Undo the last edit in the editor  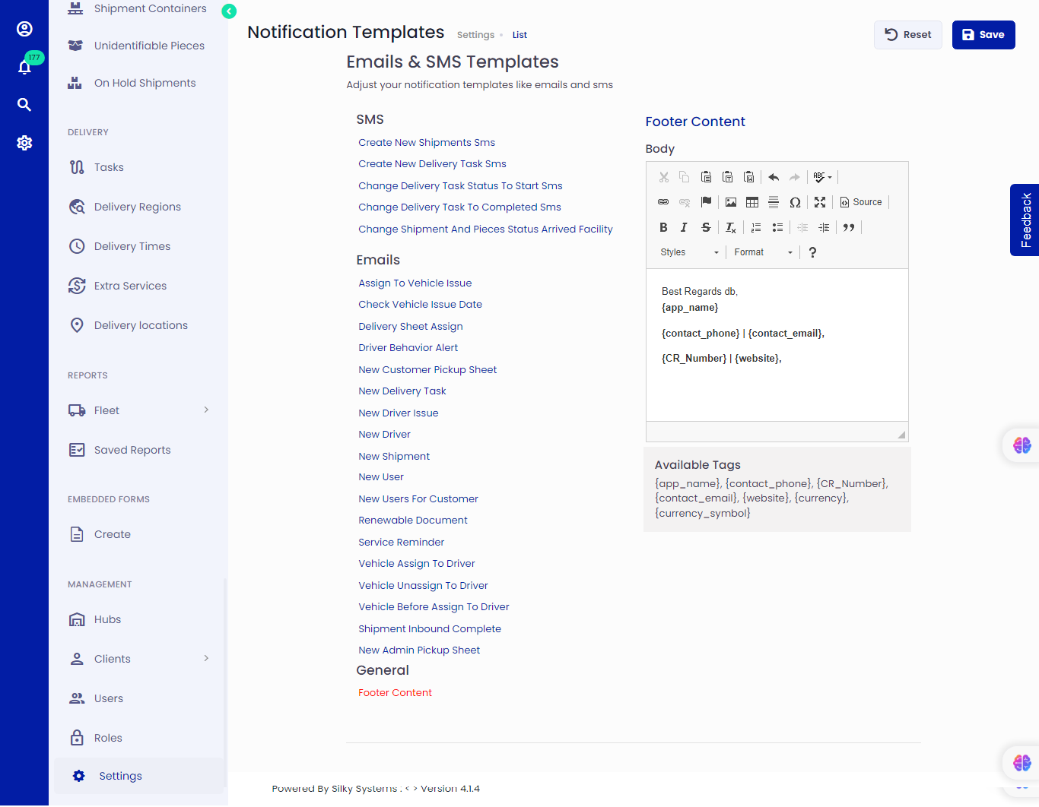[x=773, y=176]
